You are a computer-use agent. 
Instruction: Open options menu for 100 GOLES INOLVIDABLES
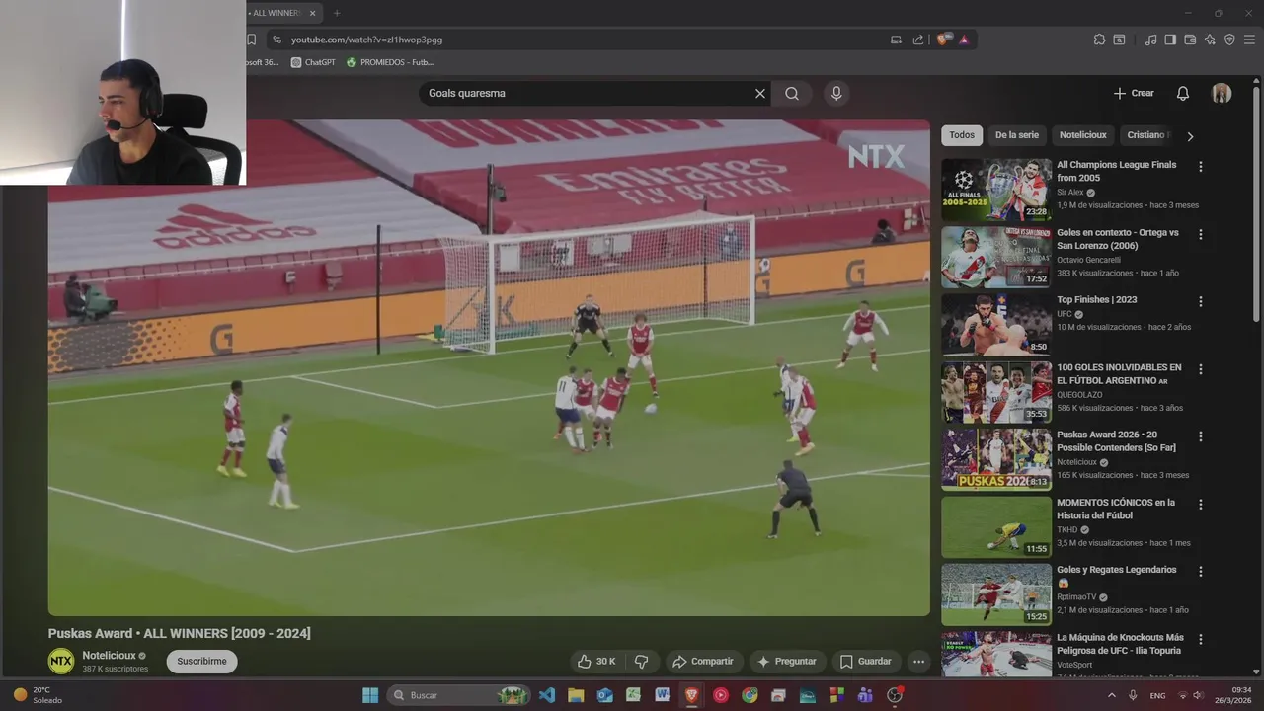click(x=1201, y=369)
